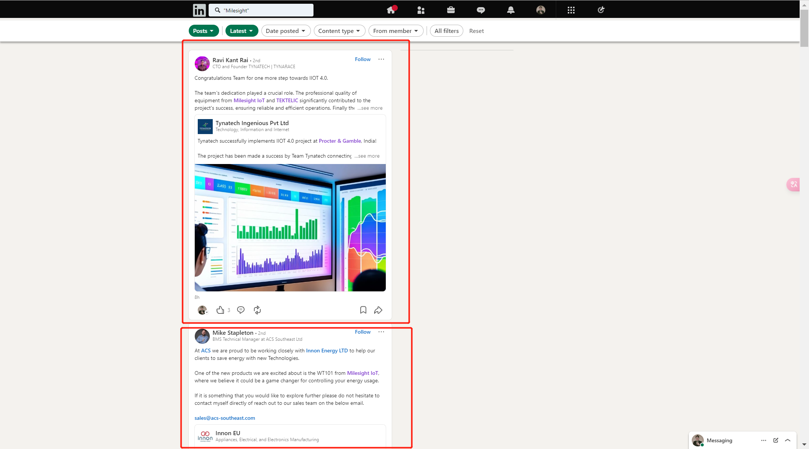
Task: Open the sales@acs-southeast.com email link
Action: (225, 418)
